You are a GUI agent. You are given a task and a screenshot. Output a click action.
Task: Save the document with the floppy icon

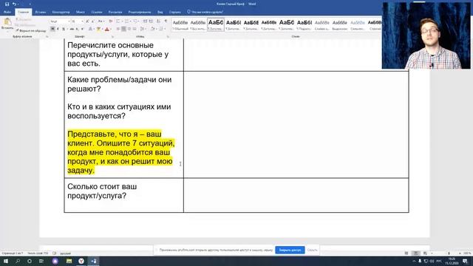(7, 4)
